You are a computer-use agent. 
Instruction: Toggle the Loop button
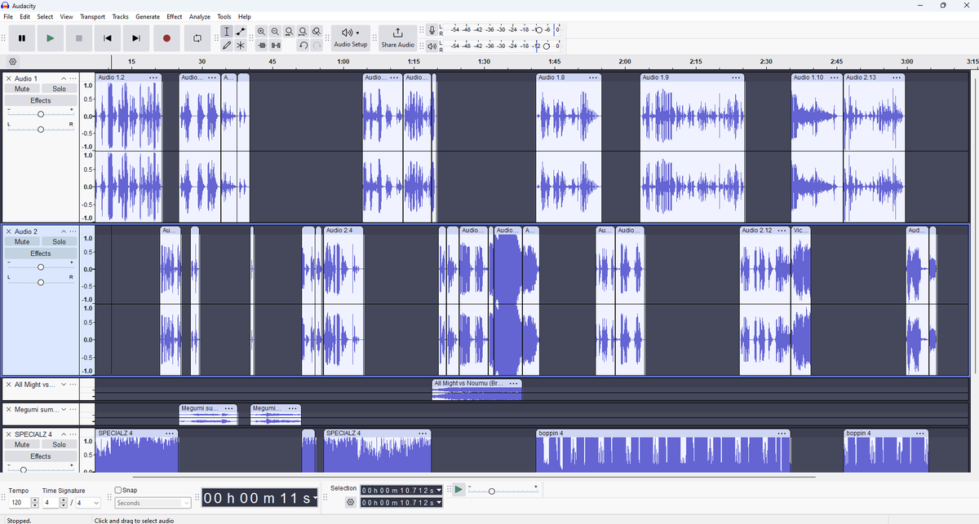pos(197,38)
